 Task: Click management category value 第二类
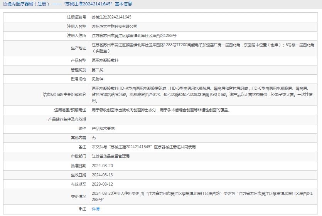coord(97,70)
